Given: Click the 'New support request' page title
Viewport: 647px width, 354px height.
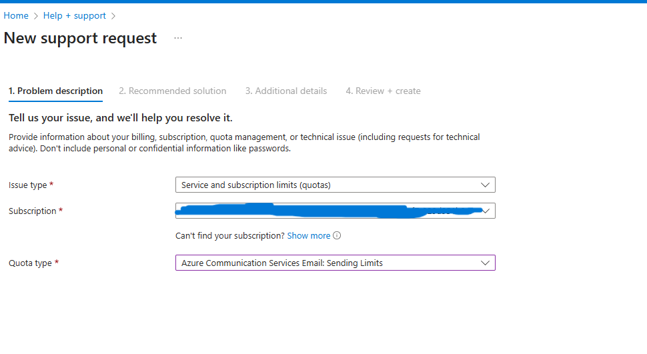Looking at the screenshot, I should [x=80, y=38].
